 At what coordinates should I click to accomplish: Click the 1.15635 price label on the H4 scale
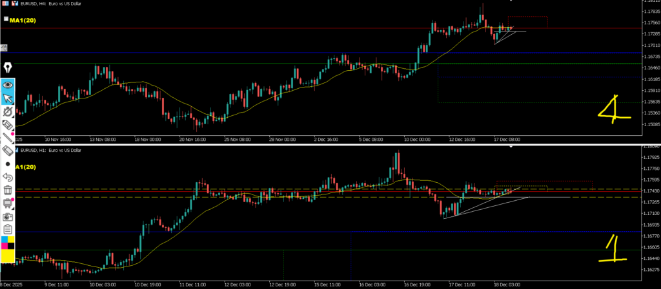(x=651, y=102)
